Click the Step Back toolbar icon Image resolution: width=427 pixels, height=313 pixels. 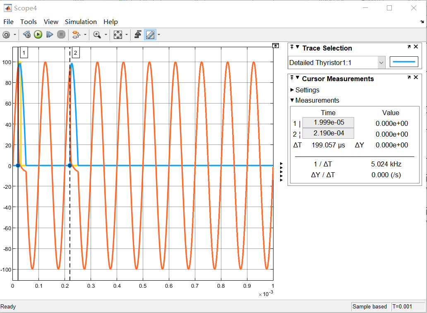coord(27,35)
